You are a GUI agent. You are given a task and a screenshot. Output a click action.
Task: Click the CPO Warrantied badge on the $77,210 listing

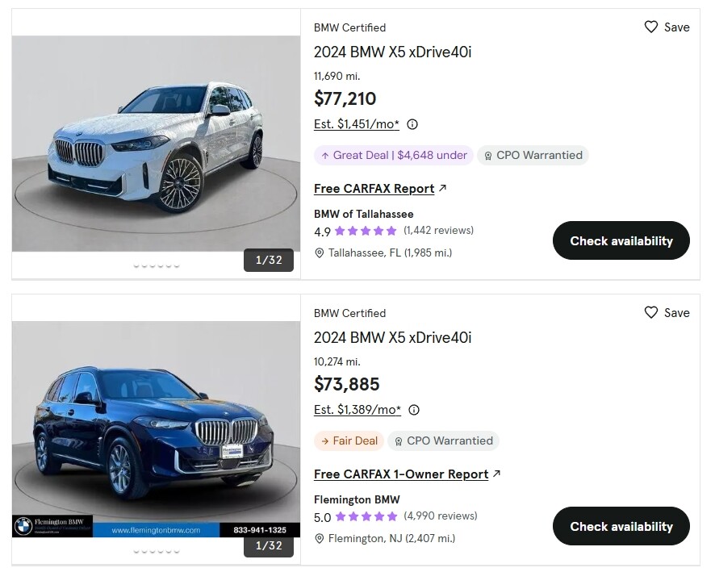tap(533, 155)
